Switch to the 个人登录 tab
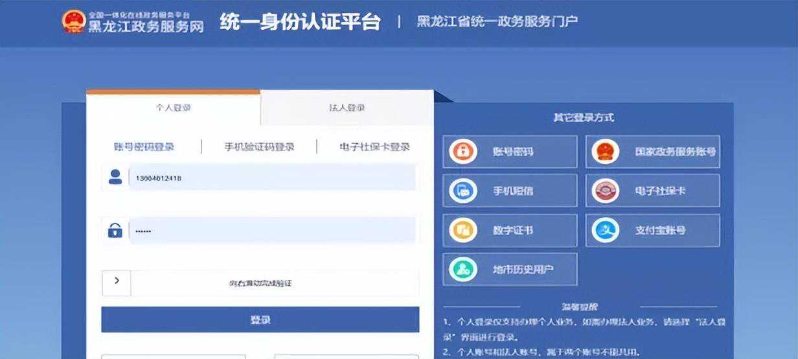Image resolution: width=798 pixels, height=359 pixels. 173,108
